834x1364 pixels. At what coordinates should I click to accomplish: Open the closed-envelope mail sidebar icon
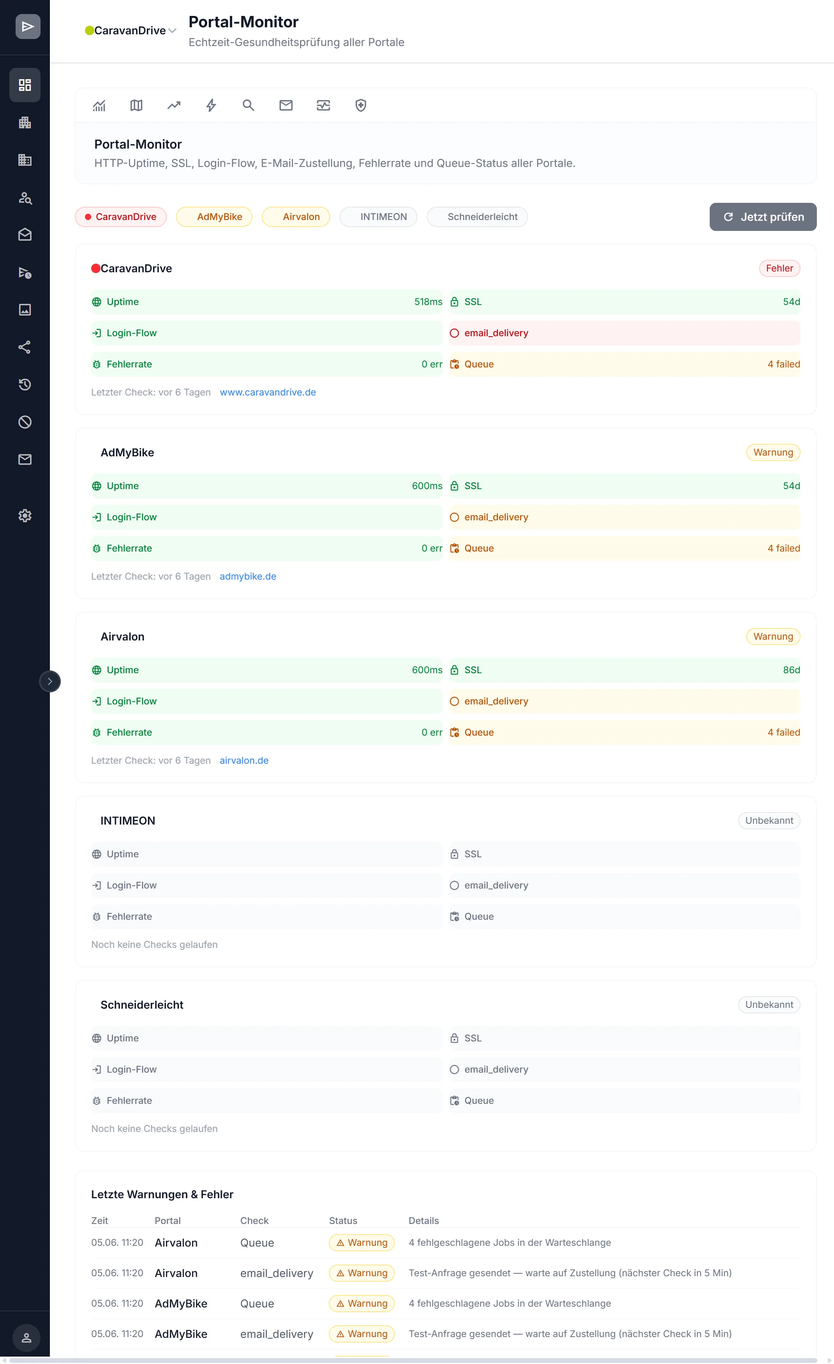25,459
